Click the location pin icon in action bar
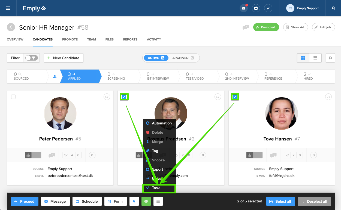Viewport: 341px width, 210px height. 134,201
